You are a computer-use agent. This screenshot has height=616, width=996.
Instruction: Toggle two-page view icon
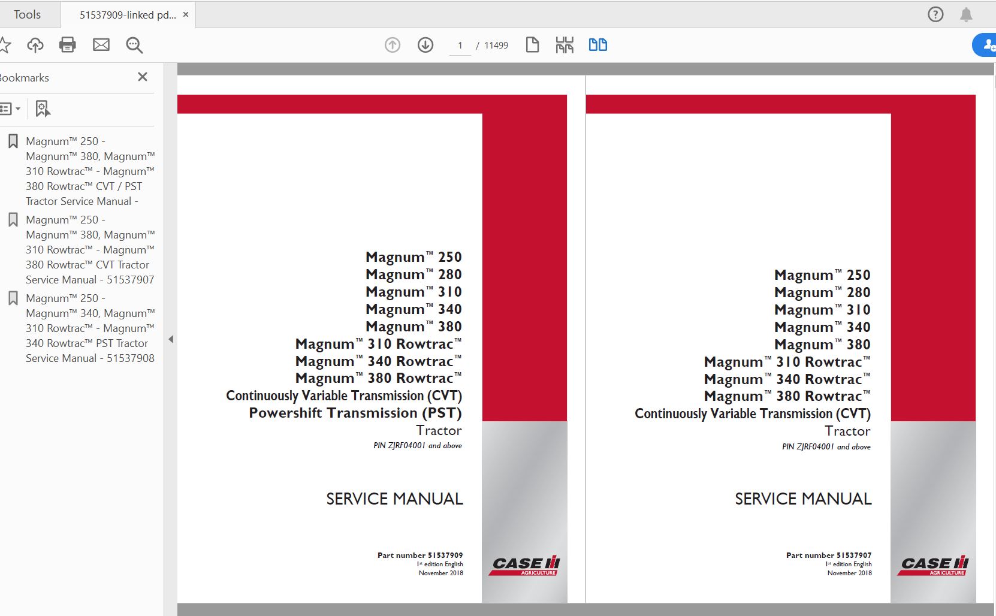(597, 45)
